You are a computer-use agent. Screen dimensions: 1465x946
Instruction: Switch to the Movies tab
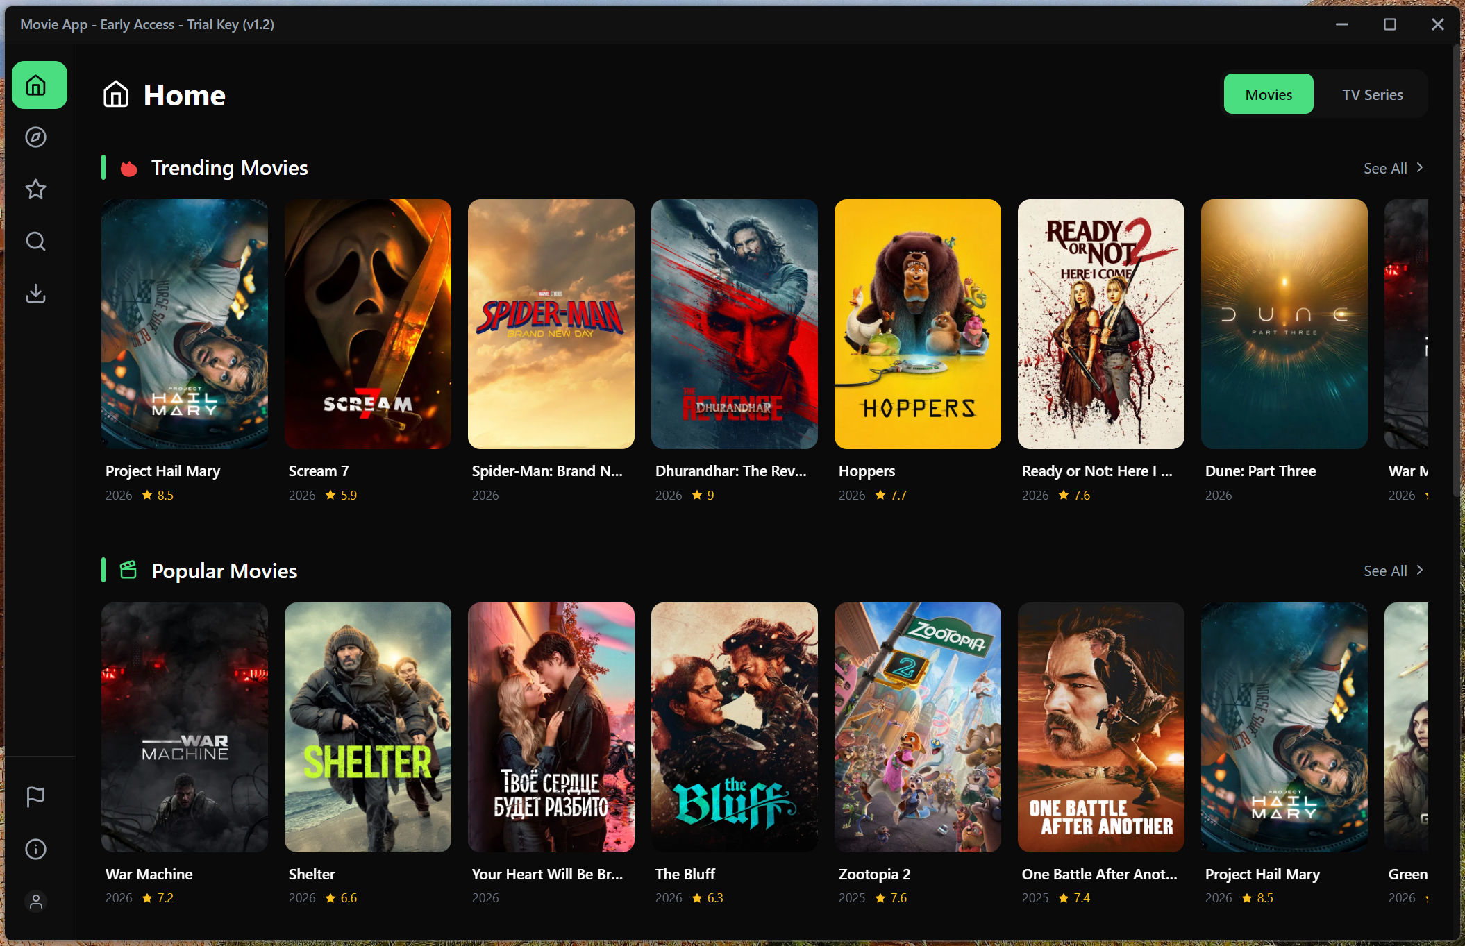pos(1268,94)
